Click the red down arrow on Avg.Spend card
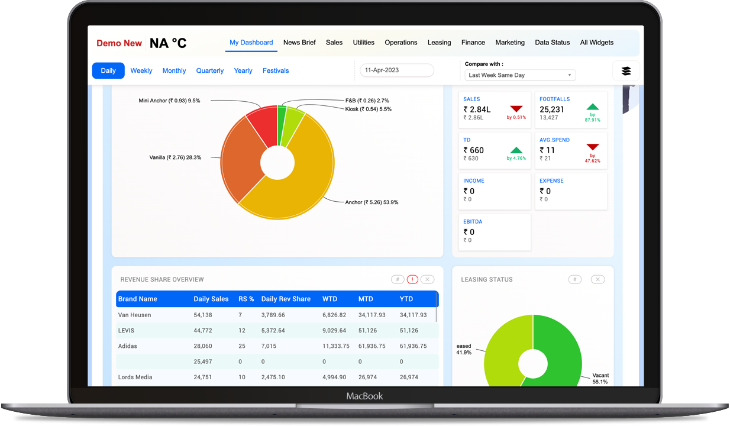The width and height of the screenshot is (730, 426). pos(593,147)
